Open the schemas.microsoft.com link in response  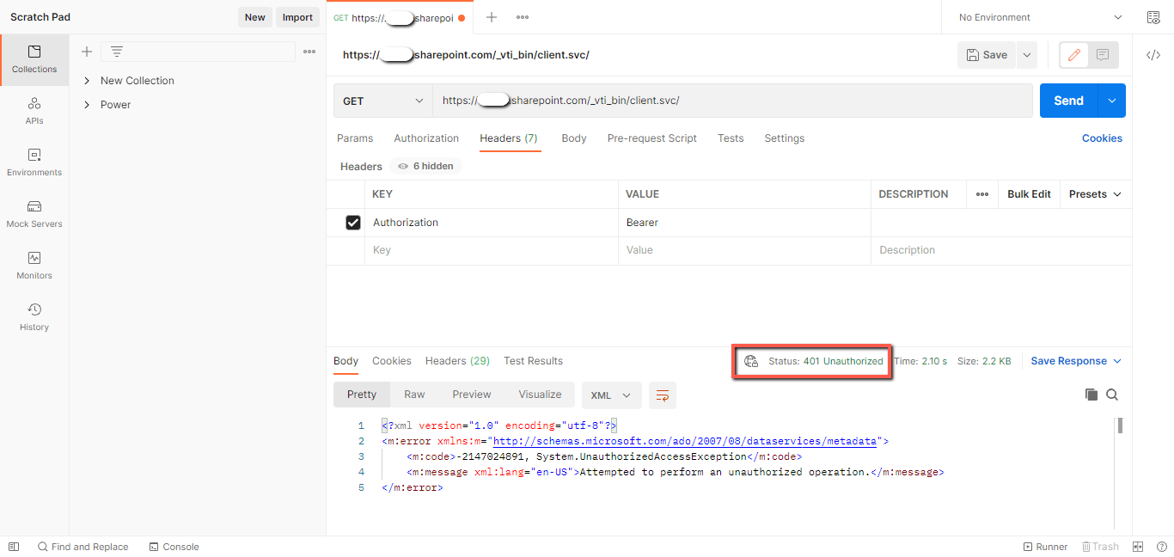click(685, 441)
